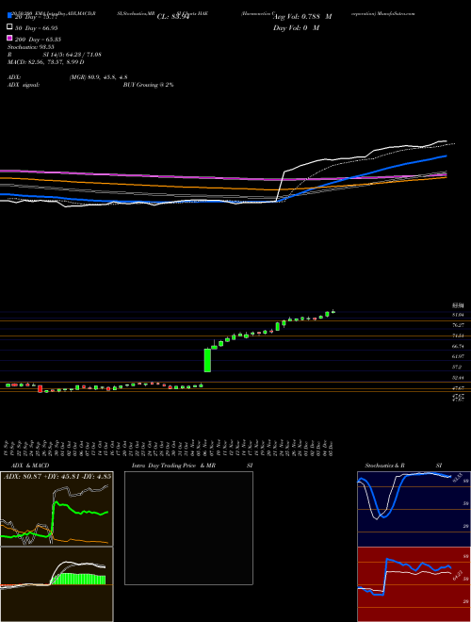Screen dimensions: 471x622
Task: Open the ADX indicator chart panel
Action: 57,509
